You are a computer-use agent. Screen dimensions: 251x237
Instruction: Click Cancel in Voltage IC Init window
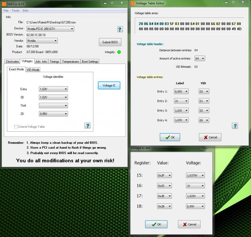click(x=189, y=224)
